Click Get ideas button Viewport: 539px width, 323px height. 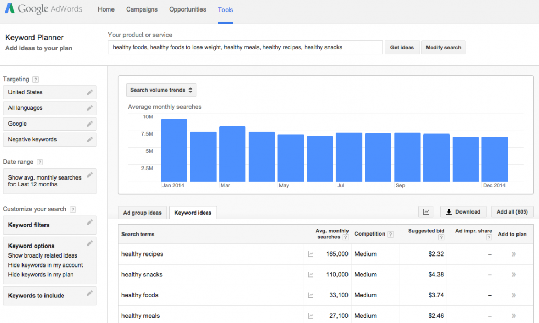(x=402, y=48)
